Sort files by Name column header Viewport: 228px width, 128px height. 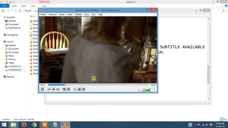[32, 16]
